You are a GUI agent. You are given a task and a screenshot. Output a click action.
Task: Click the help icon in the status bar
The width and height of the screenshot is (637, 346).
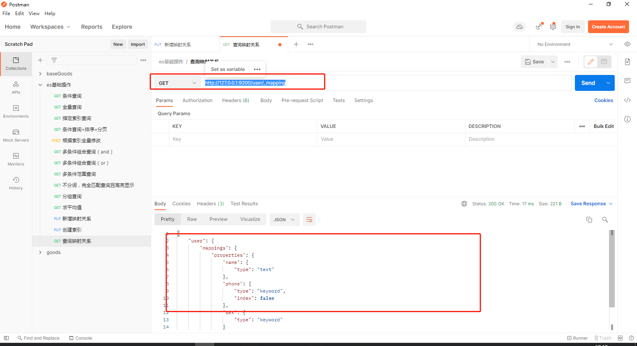point(631,338)
